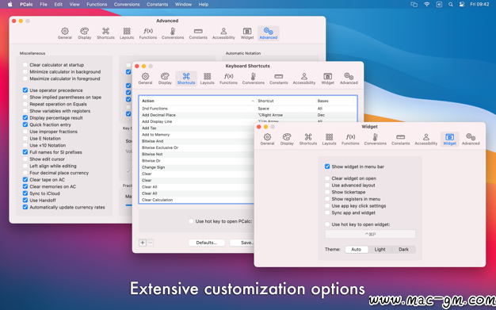This screenshot has width=496, height=310.
Task: Enable Use advanced layout for widget
Action: (x=327, y=186)
